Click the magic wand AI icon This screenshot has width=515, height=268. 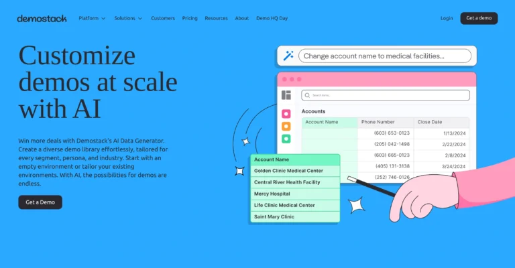click(x=288, y=56)
